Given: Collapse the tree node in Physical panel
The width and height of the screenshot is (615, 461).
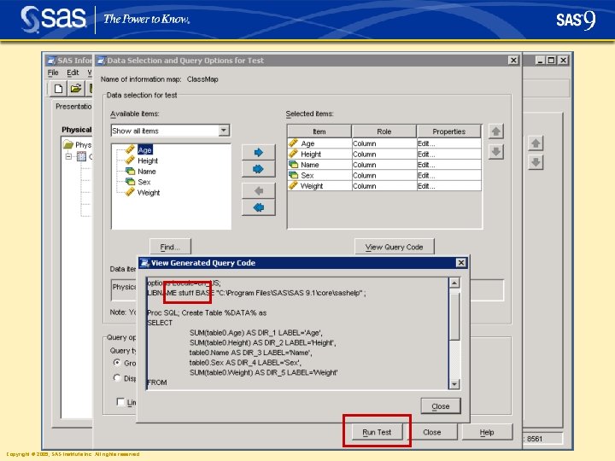Looking at the screenshot, I should tap(68, 156).
